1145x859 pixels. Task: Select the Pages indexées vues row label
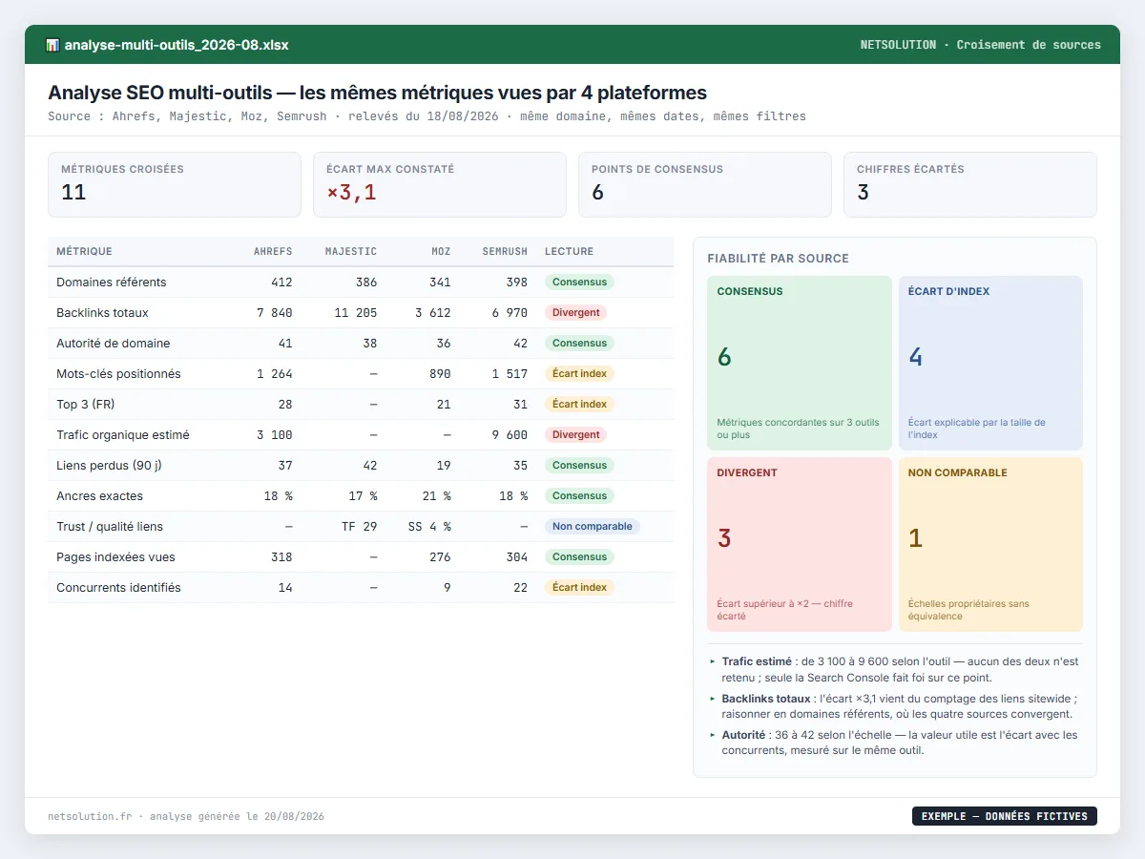pyautogui.click(x=115, y=557)
